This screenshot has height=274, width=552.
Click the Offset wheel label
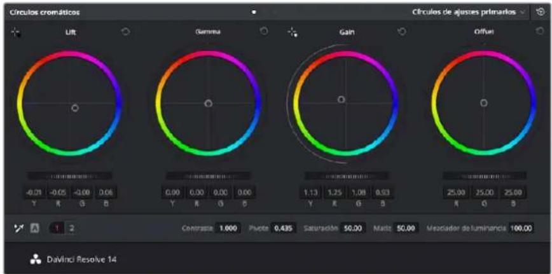[x=485, y=32]
